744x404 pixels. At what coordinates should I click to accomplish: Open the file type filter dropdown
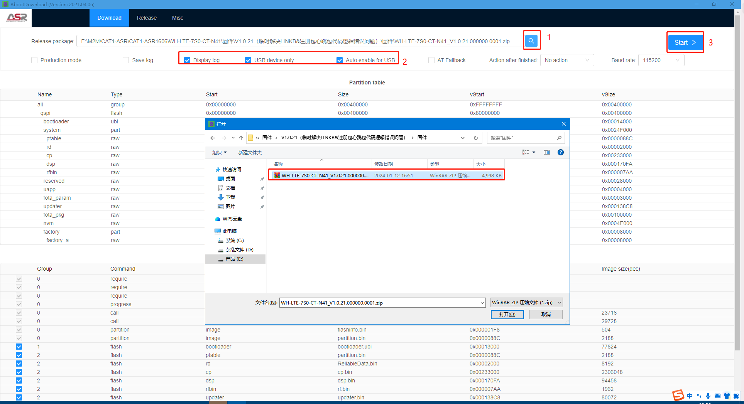[x=526, y=303]
